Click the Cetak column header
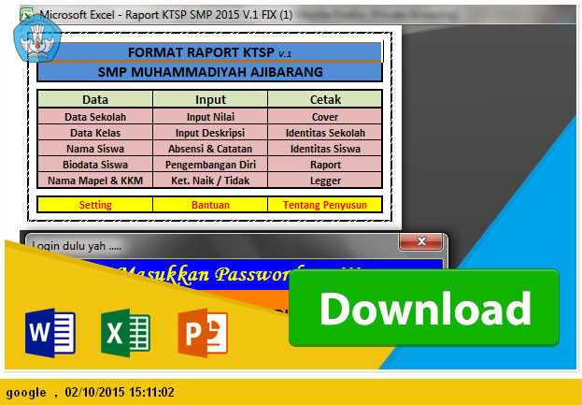The width and height of the screenshot is (582, 405). pos(325,99)
